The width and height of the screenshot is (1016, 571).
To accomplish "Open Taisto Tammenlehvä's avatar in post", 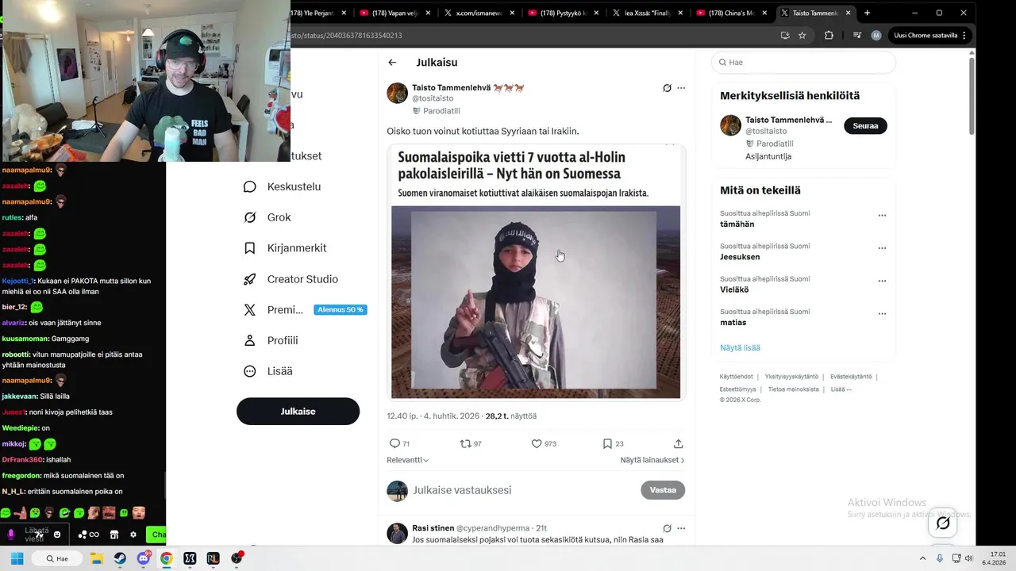I will (397, 93).
